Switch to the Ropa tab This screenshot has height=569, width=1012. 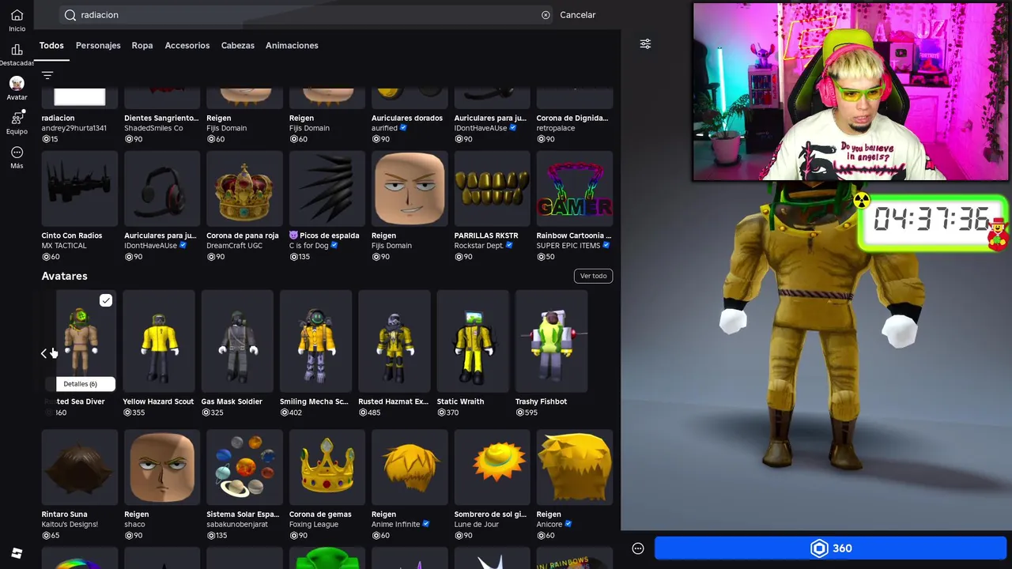(142, 45)
